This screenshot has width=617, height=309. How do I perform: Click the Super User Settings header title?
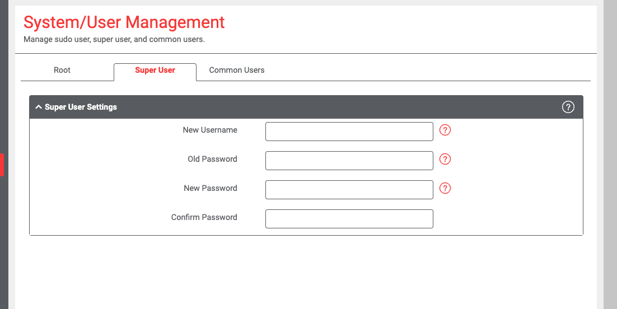pyautogui.click(x=81, y=107)
